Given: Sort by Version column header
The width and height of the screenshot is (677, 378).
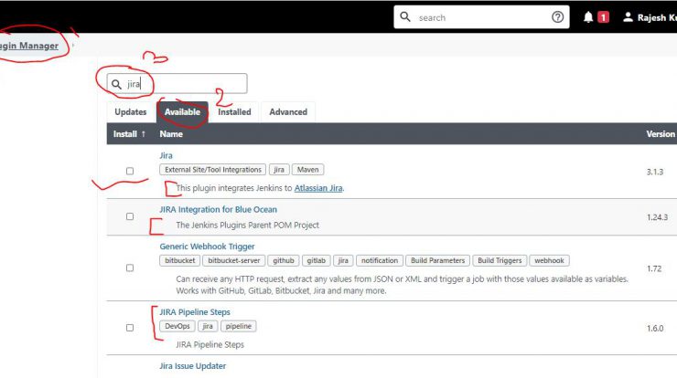Looking at the screenshot, I should pos(661,134).
